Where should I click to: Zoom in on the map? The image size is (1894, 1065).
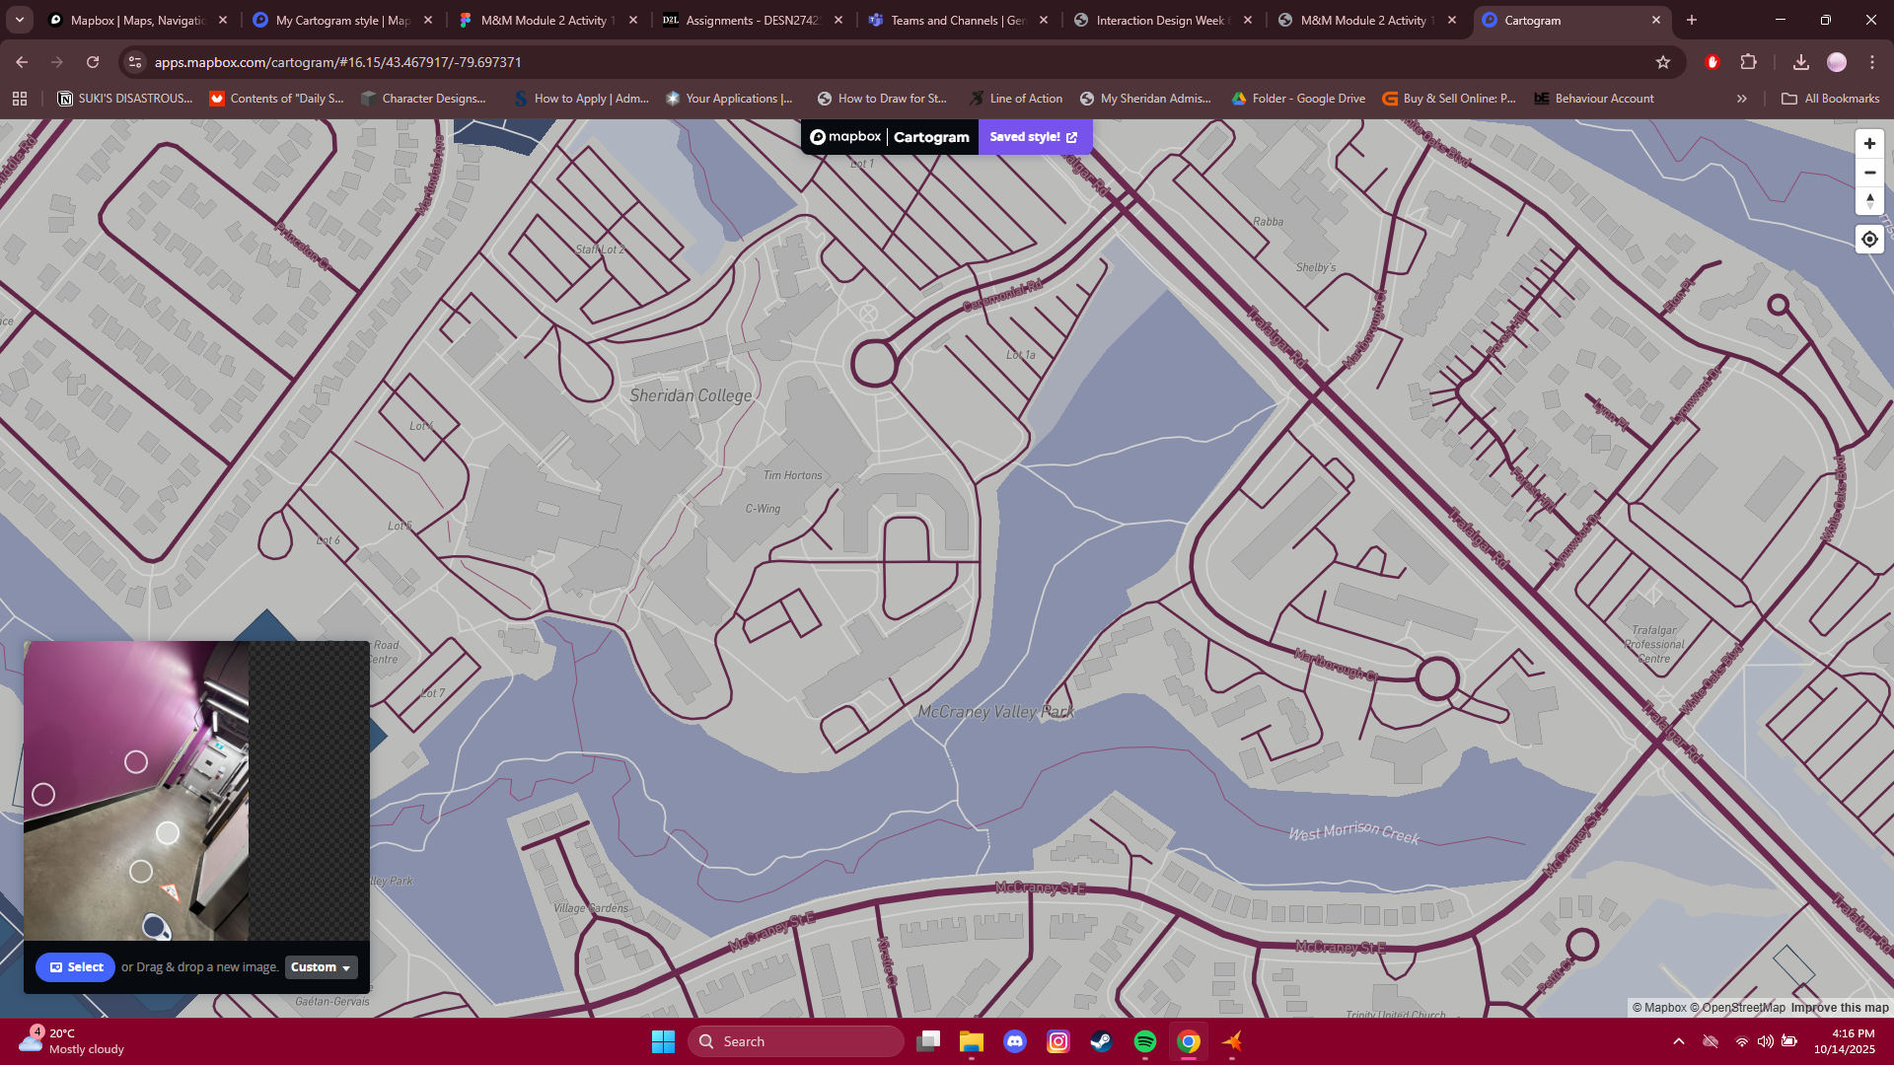[x=1869, y=144]
